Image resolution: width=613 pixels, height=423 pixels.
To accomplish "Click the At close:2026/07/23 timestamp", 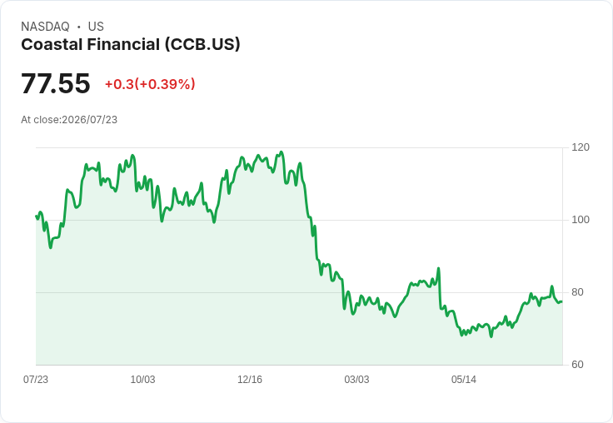I will pos(69,120).
